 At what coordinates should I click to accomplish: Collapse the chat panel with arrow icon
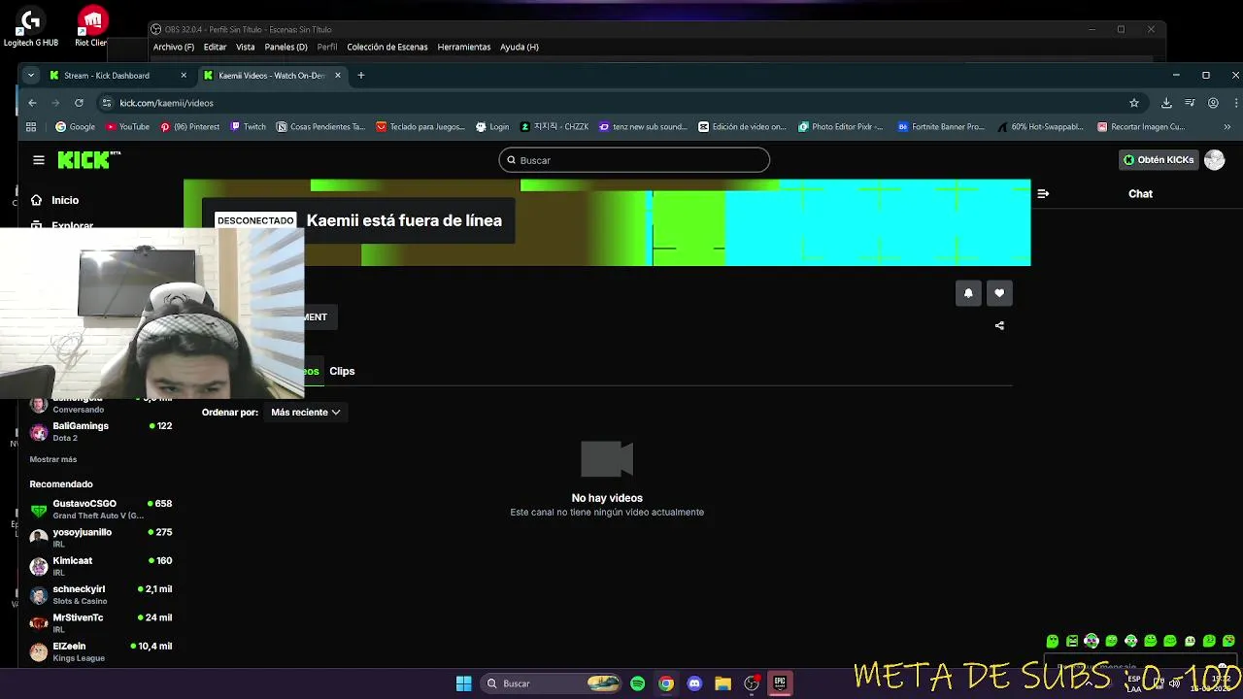(1043, 193)
